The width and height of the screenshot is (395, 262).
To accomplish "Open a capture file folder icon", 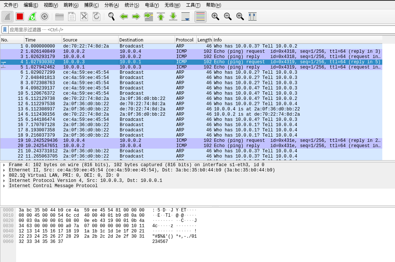I will pyautogui.click(x=59, y=16).
